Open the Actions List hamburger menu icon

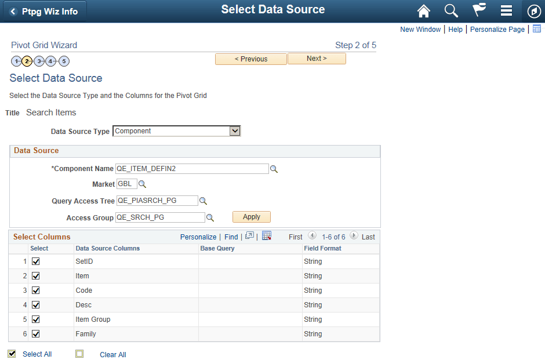pos(506,11)
